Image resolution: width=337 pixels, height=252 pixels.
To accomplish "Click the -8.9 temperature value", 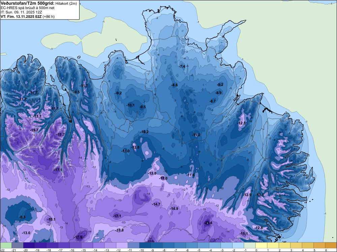I will click(218, 93).
